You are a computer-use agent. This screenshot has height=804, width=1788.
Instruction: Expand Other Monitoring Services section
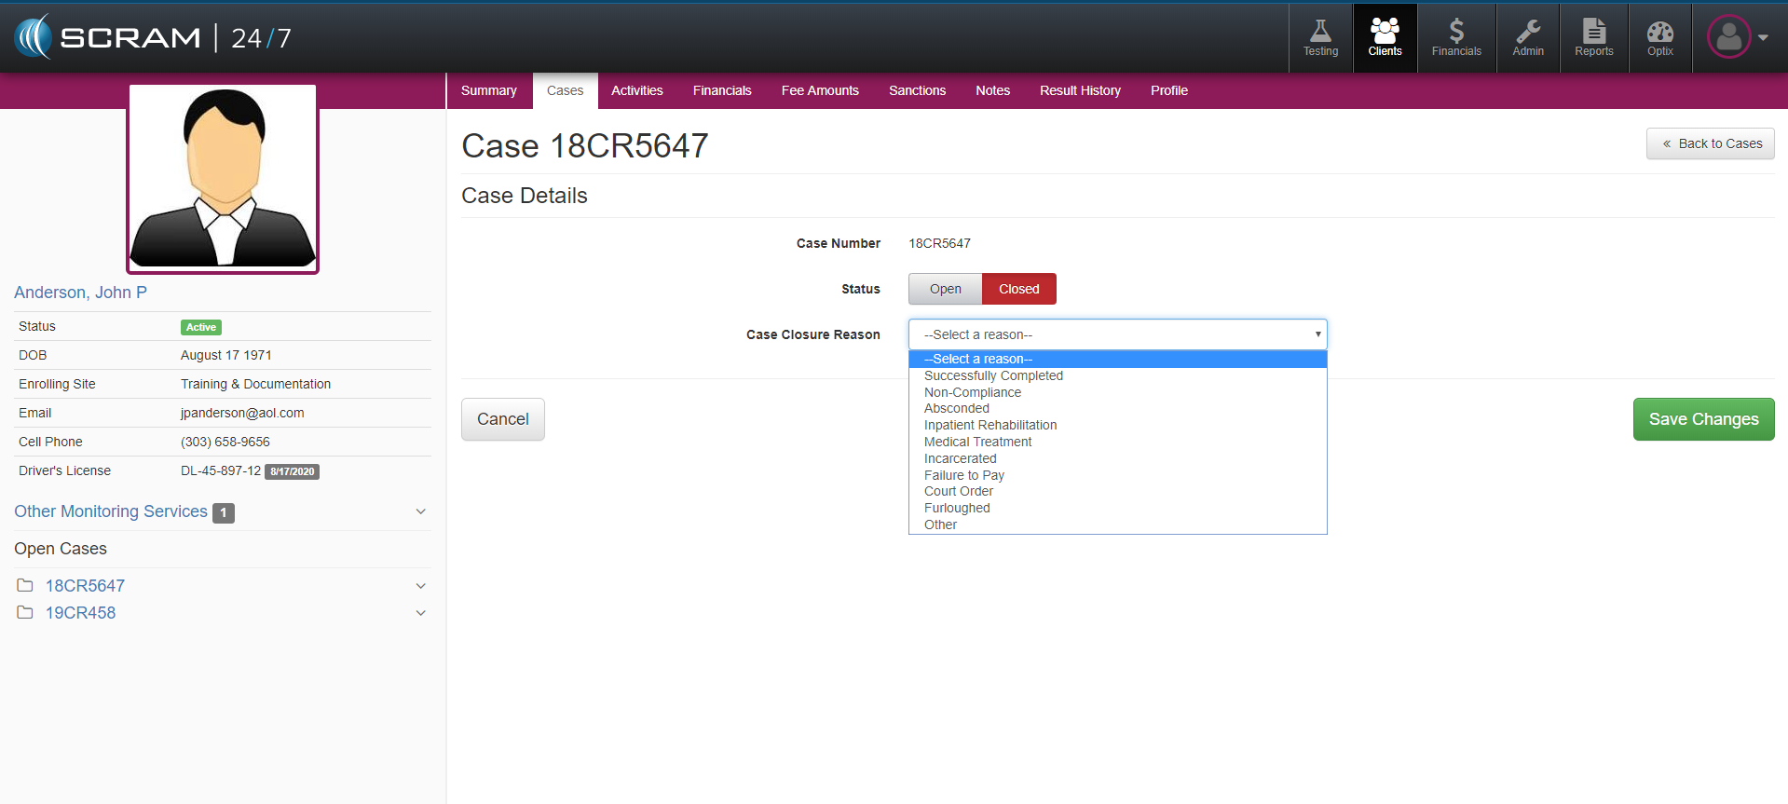coord(420,511)
